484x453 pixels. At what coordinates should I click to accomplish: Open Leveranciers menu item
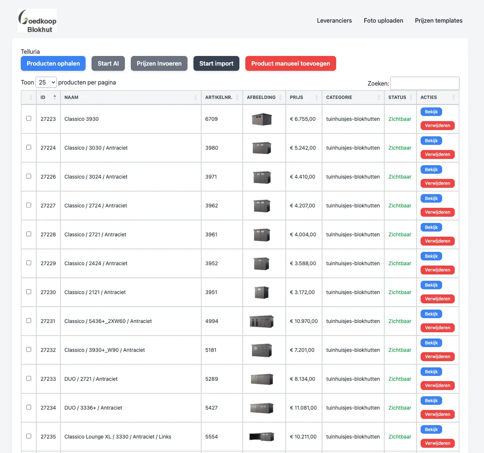click(334, 20)
